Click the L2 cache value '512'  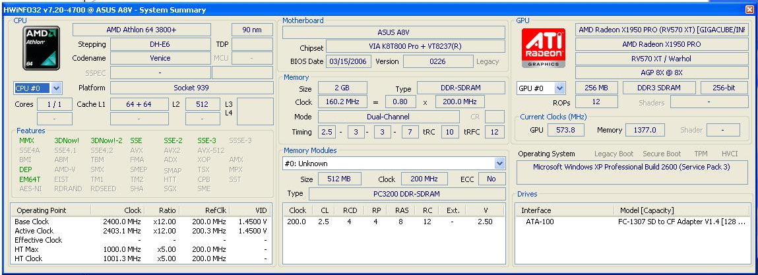pos(203,104)
